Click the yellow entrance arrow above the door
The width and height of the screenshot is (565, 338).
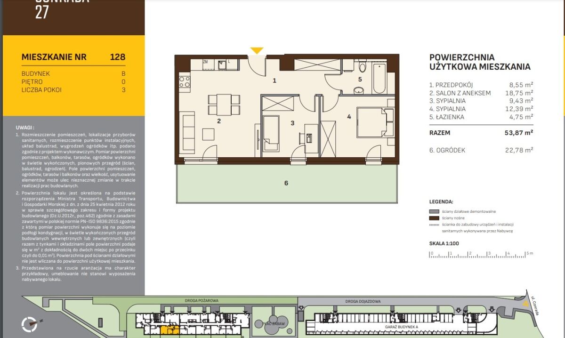click(257, 50)
